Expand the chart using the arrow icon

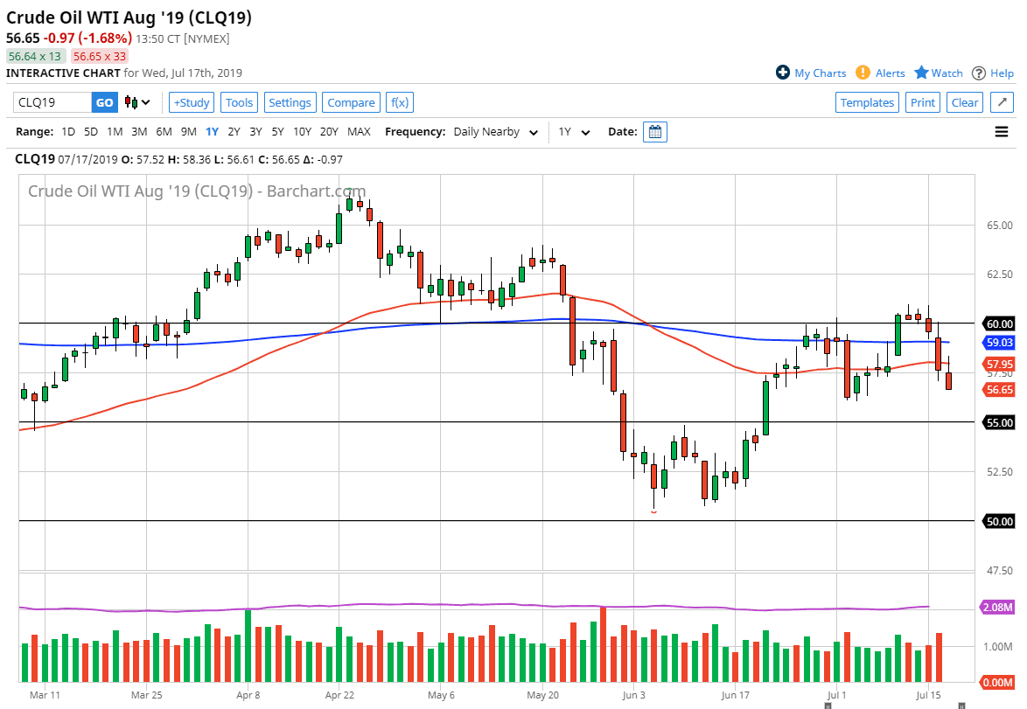point(1001,101)
